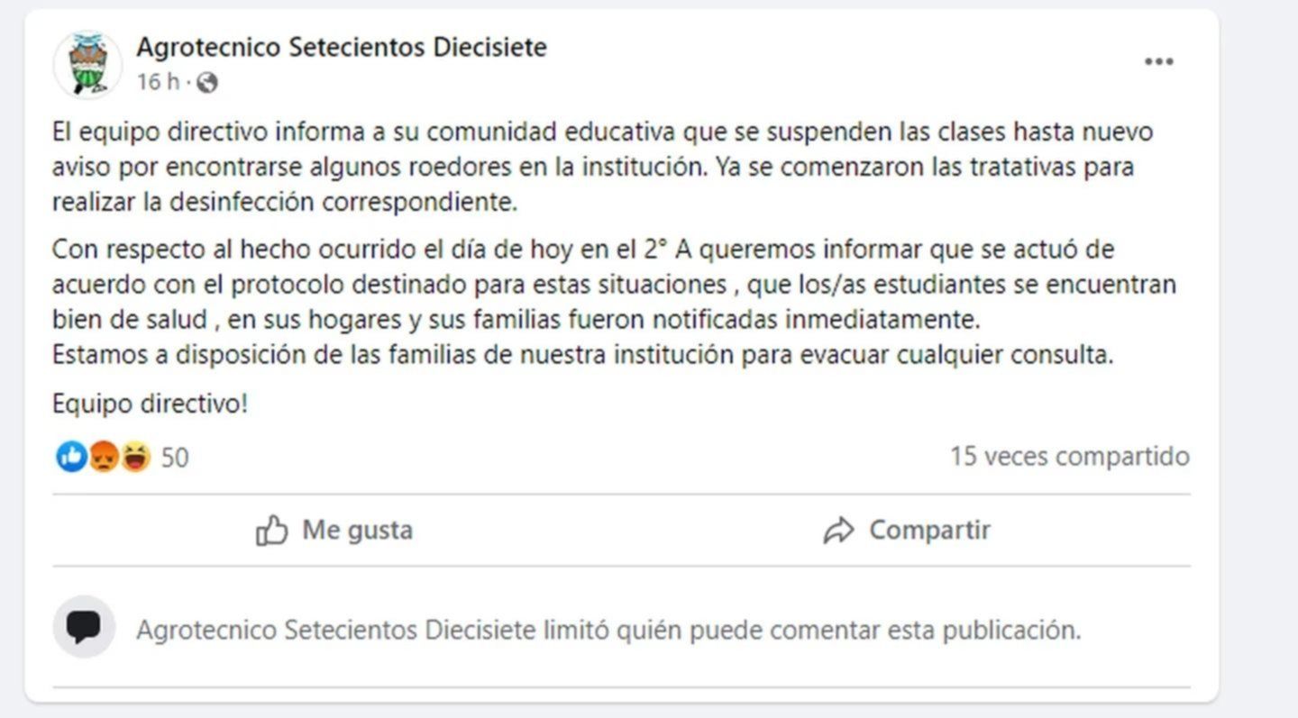Screen dimensions: 1298x718
Task: Click the Agrotecnico school profile picture
Action: click(x=87, y=64)
